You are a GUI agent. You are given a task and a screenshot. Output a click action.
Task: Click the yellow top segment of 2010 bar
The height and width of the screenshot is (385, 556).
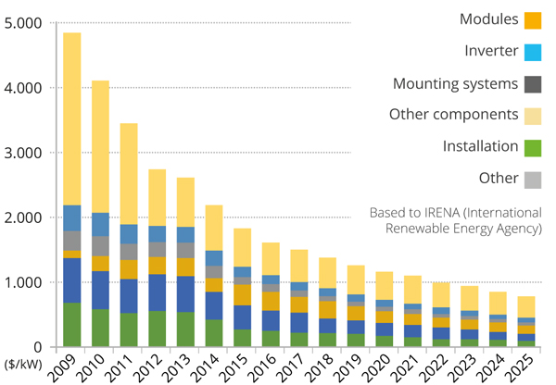(x=101, y=146)
